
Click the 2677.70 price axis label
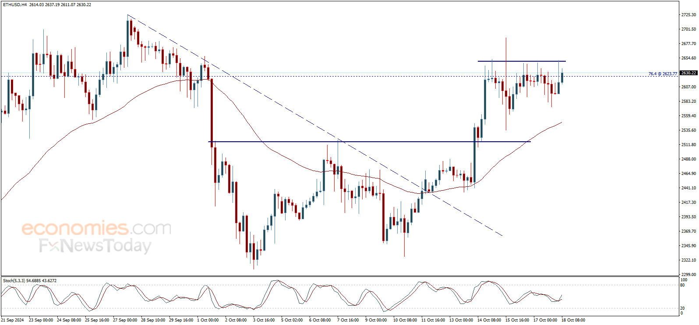688,44
